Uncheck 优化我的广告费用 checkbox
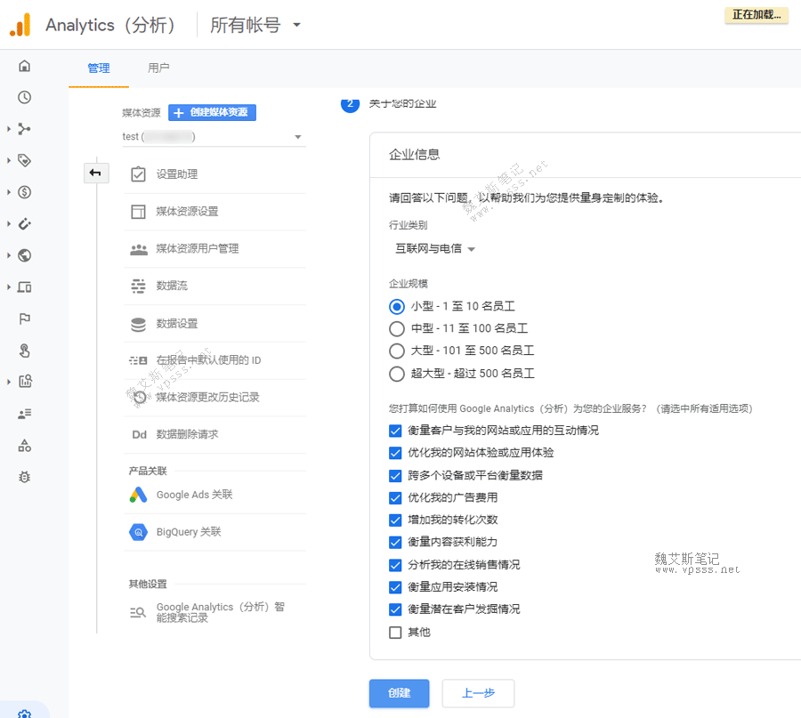 tap(396, 497)
